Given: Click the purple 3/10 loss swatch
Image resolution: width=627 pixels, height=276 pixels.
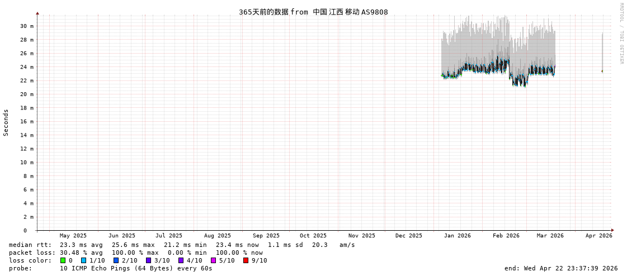Looking at the screenshot, I should (x=148, y=260).
